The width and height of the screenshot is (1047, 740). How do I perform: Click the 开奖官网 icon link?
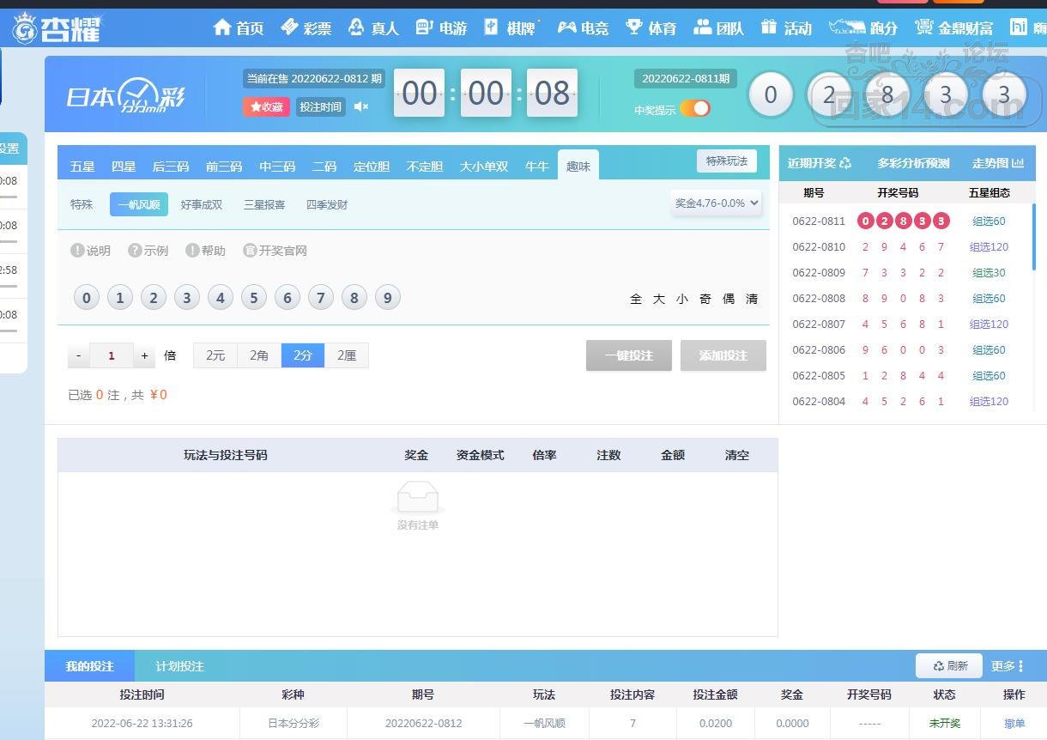coord(250,251)
